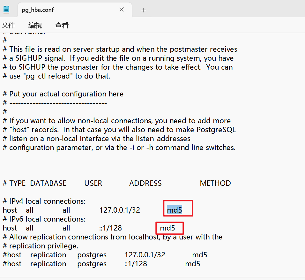Click '# Put your actual configuration here' line
The image size is (305, 280).
click(x=63, y=94)
